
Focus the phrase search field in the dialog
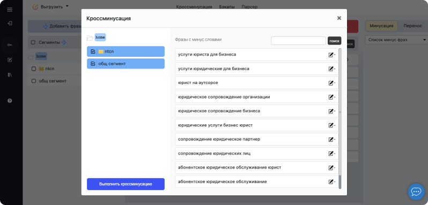tap(298, 41)
